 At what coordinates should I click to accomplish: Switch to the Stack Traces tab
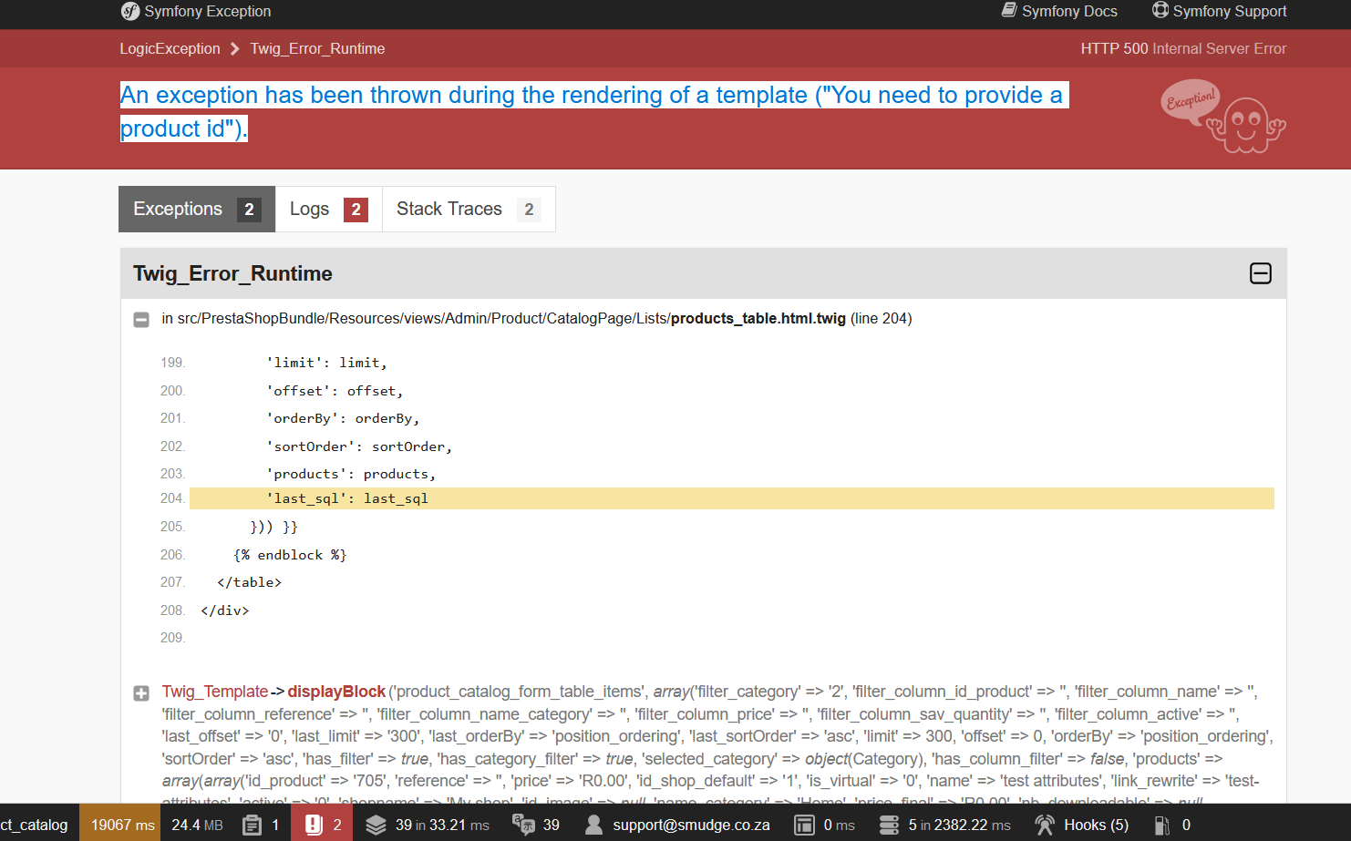[x=469, y=210]
